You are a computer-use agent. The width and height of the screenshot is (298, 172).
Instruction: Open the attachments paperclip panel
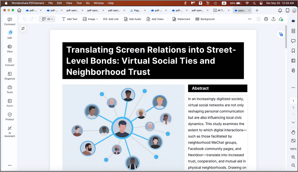click(x=293, y=70)
